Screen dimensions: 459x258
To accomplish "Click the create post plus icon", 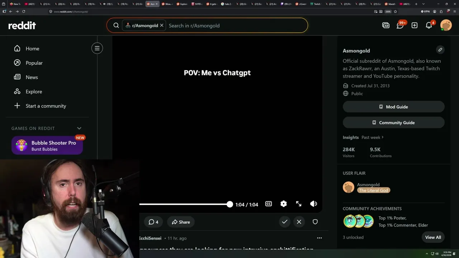I will [415, 25].
